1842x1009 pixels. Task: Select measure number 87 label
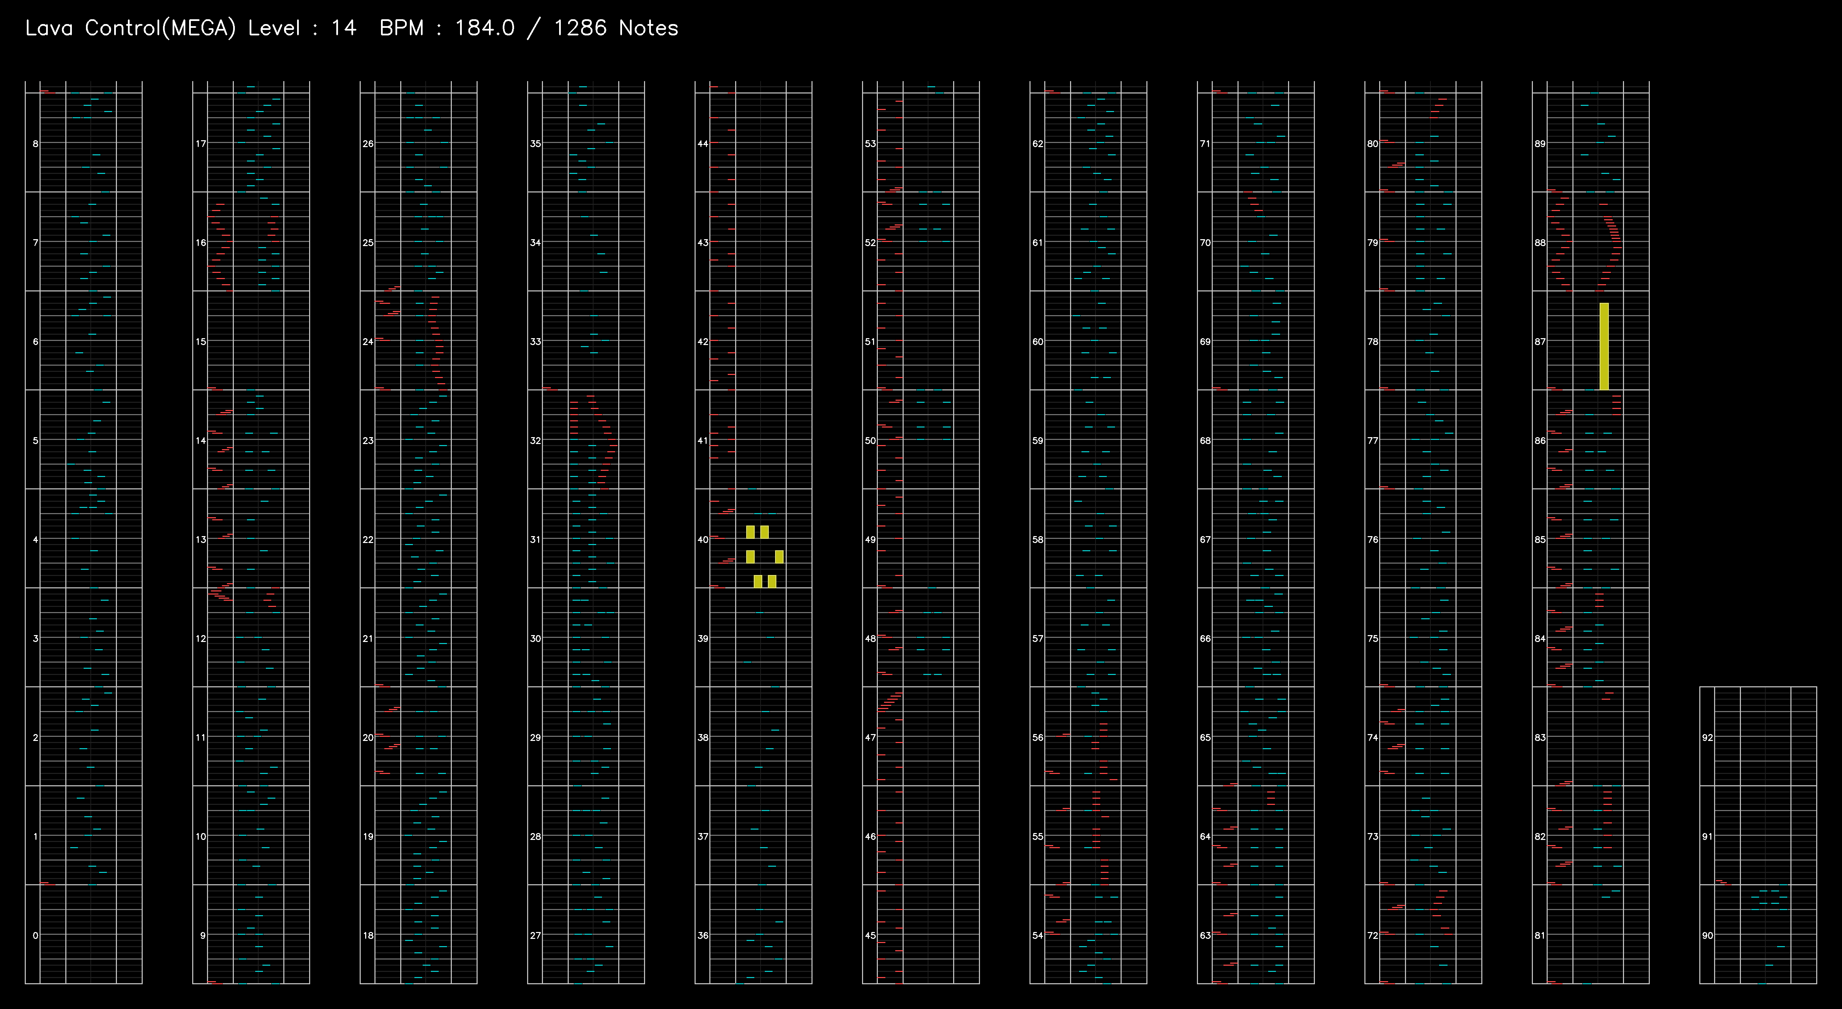coord(1539,342)
